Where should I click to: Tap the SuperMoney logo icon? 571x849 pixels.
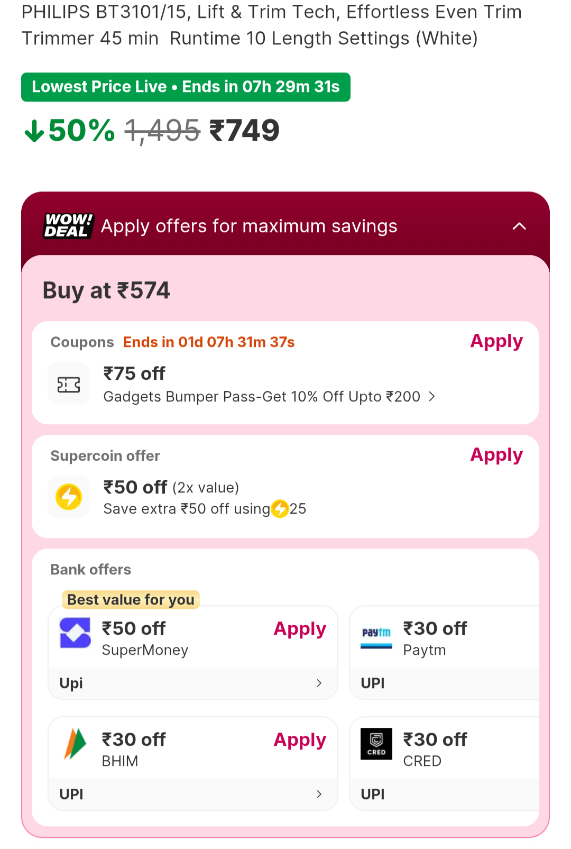pos(75,633)
